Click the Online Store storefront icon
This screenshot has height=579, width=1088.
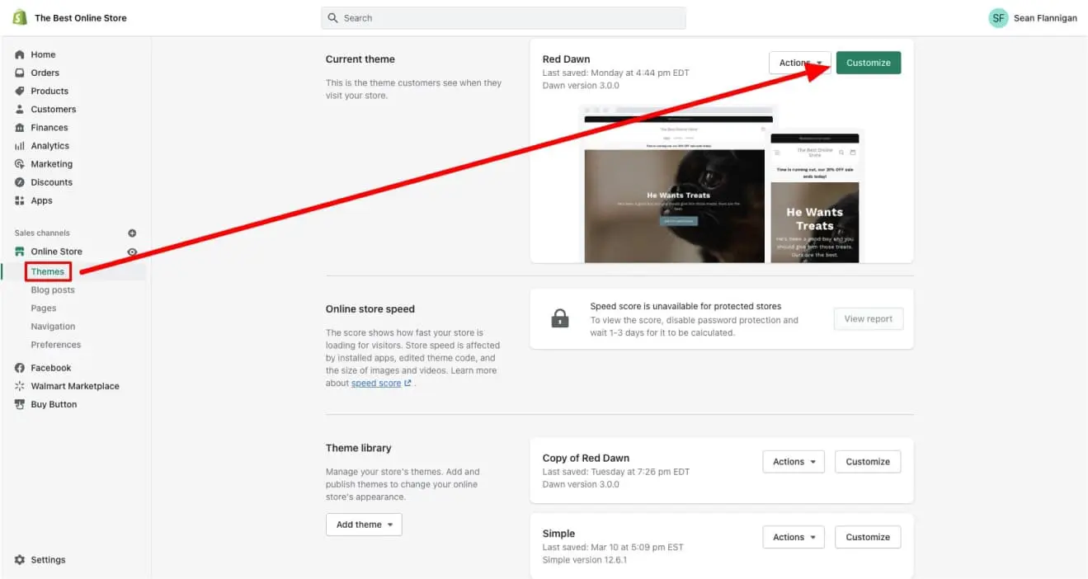[20, 252]
